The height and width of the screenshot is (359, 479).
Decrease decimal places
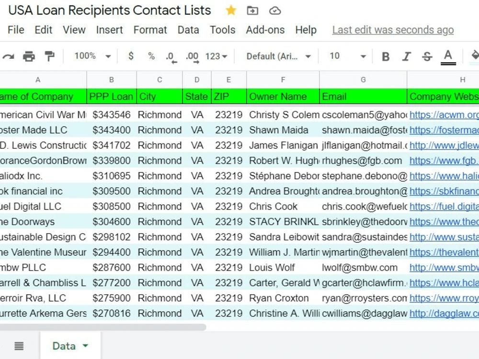point(171,56)
